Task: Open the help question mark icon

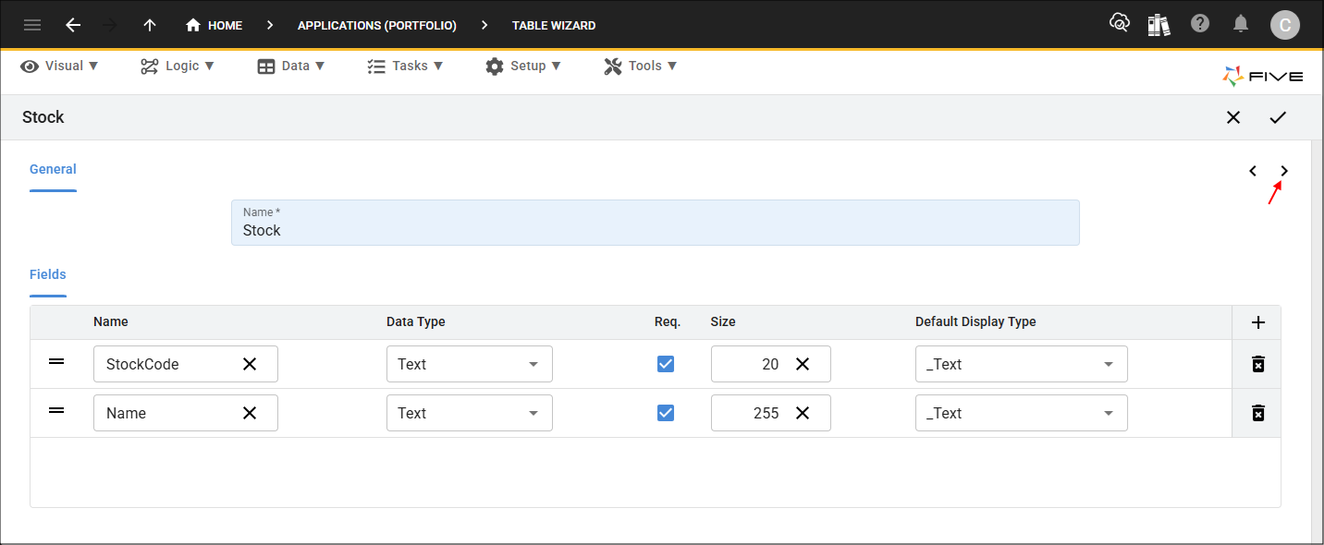Action: 1200,23
